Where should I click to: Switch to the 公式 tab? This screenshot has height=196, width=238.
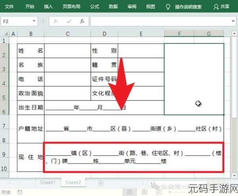click(x=94, y=6)
